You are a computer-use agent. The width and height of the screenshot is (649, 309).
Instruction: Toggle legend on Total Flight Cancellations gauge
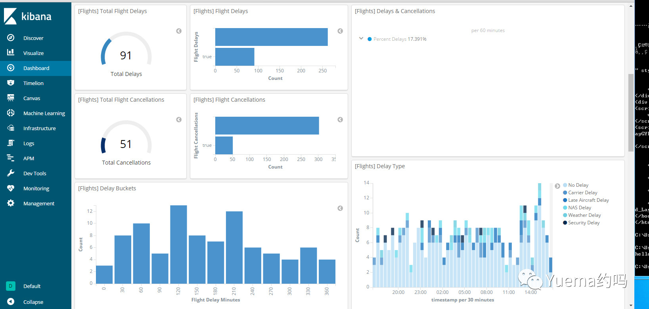(179, 119)
